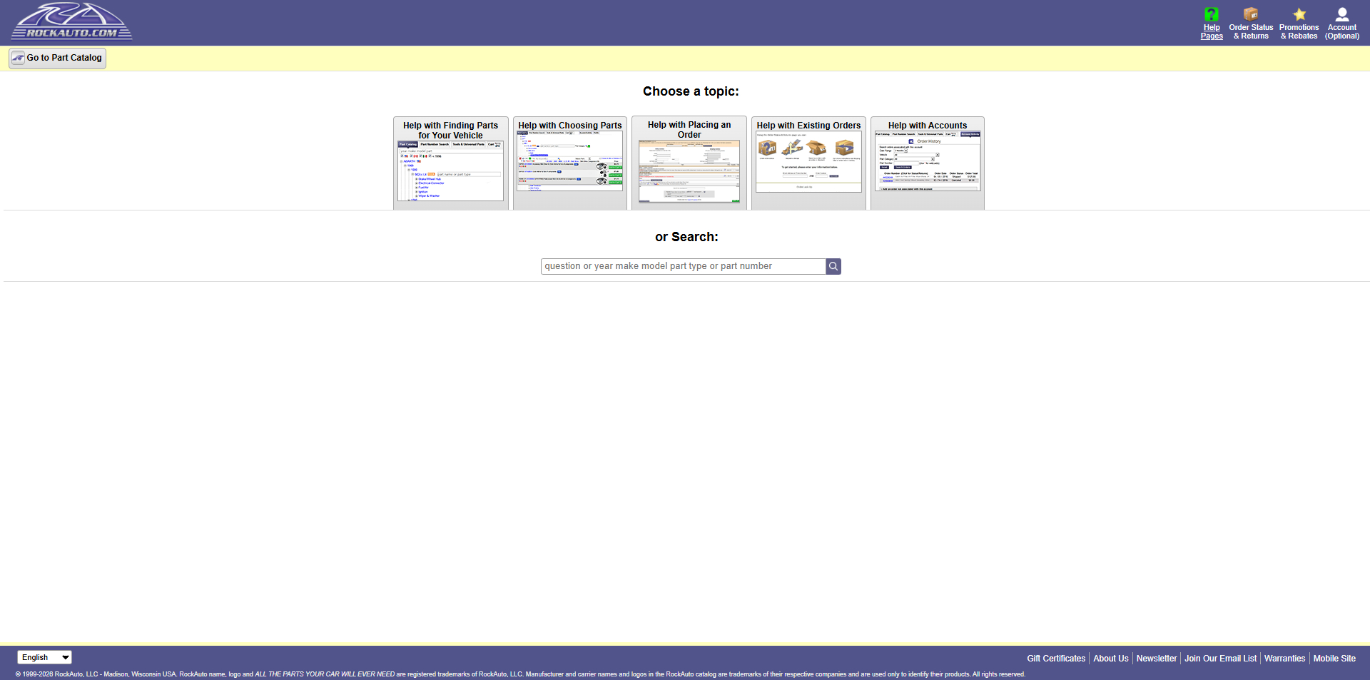
Task: Open the Newsletter footer link
Action: pyautogui.click(x=1156, y=659)
